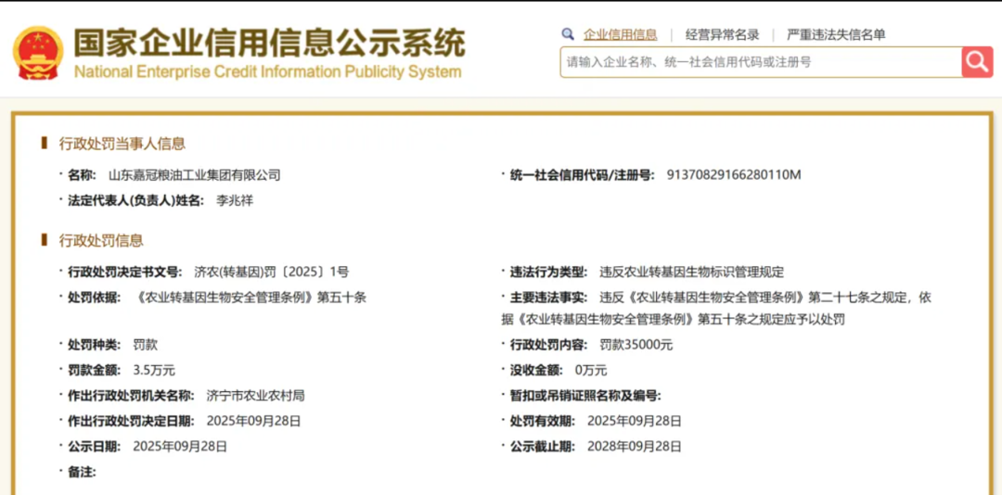Click the English National Enterprise Credit subtitle
This screenshot has width=1002, height=495.
[267, 72]
